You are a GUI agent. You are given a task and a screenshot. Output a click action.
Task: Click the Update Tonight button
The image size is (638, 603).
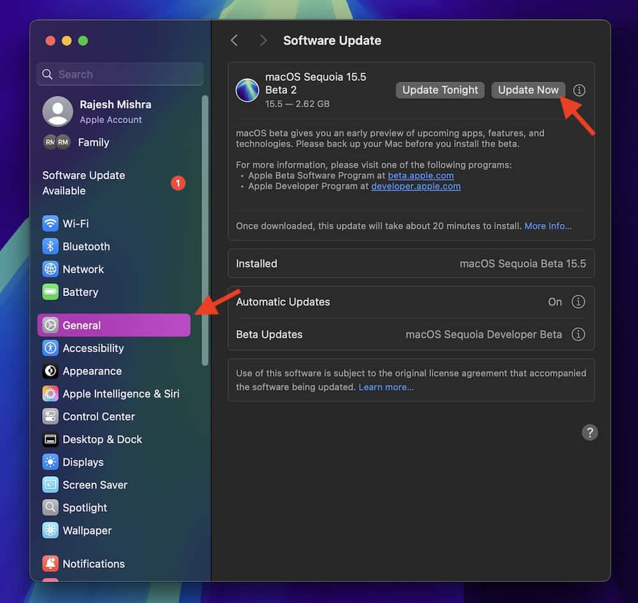[x=440, y=90]
